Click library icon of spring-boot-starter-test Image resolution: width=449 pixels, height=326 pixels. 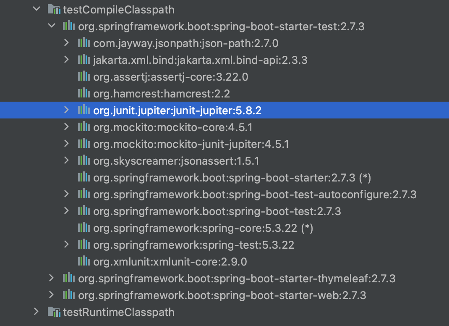(69, 26)
